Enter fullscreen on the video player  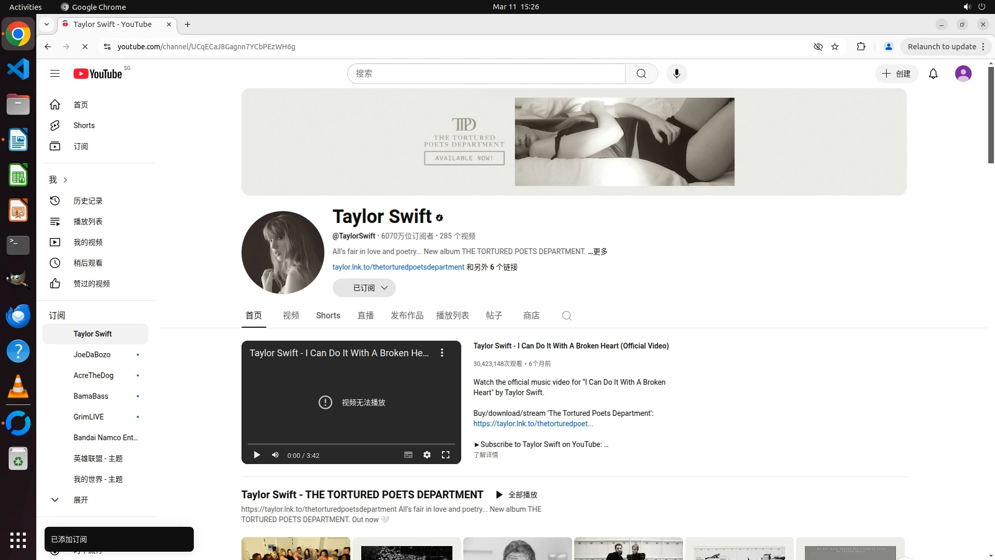pos(445,455)
